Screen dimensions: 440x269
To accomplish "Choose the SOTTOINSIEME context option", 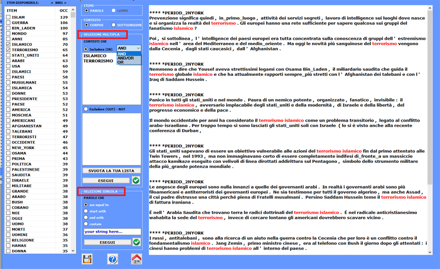I will click(113, 25).
